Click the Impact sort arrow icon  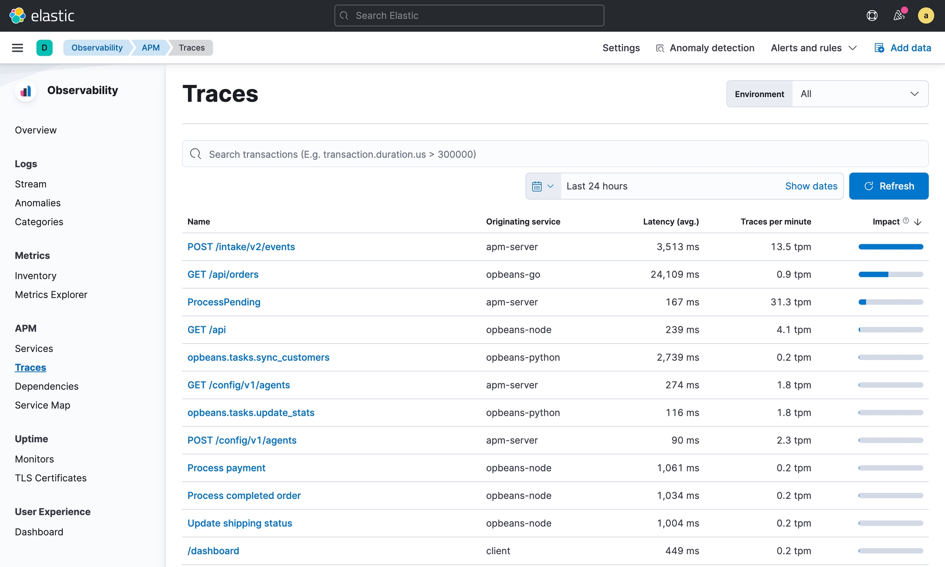918,222
